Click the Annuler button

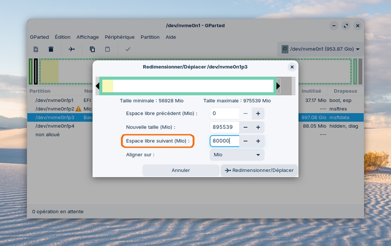coord(181,170)
